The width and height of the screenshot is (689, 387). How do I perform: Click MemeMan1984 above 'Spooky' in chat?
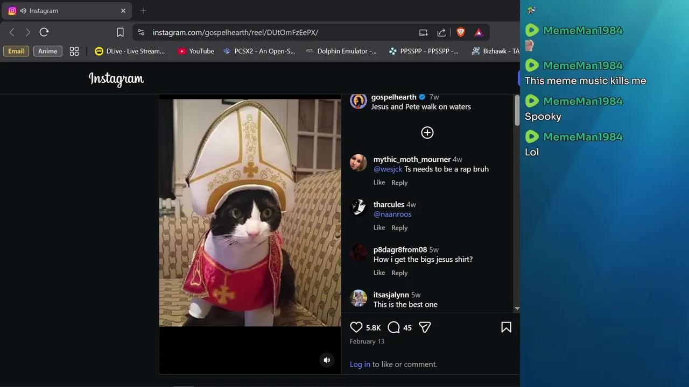(x=583, y=101)
